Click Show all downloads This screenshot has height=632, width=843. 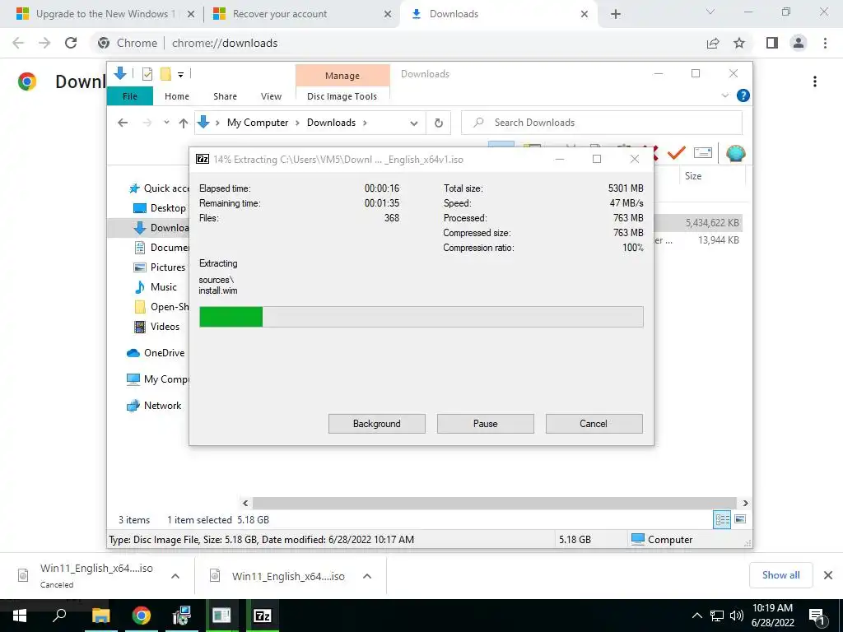(780, 575)
